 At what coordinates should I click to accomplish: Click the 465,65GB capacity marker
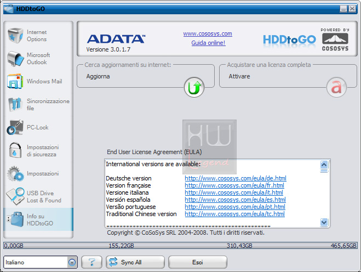coord(343,246)
